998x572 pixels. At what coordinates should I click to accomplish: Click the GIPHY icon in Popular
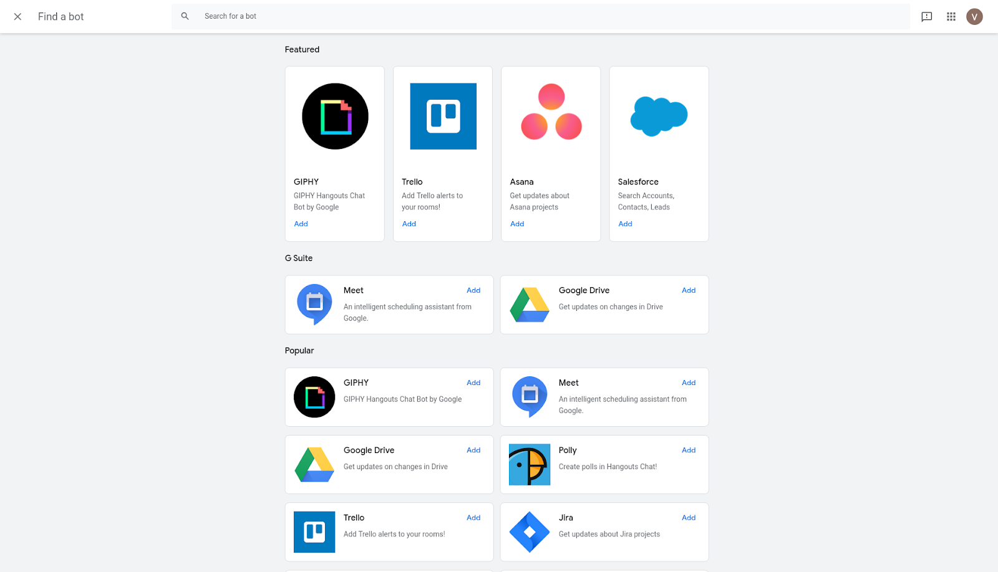pos(314,397)
